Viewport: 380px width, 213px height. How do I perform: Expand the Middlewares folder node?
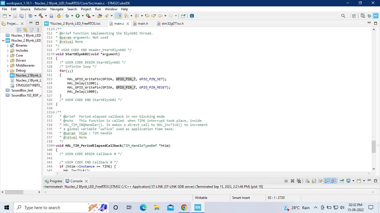coord(8,65)
